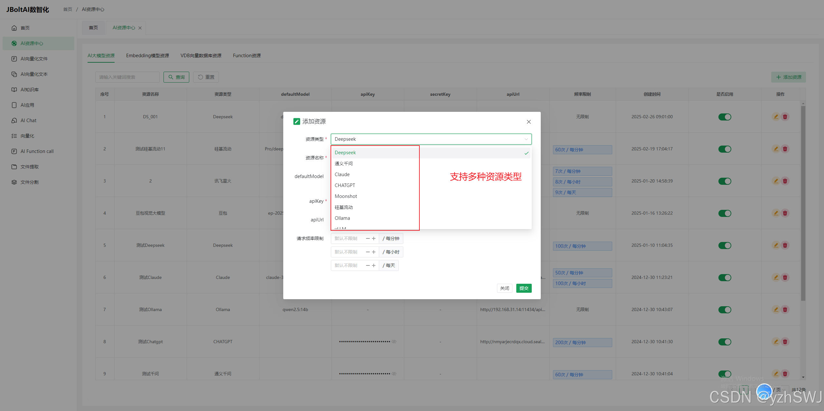Click the green 提交 button

[x=524, y=288]
